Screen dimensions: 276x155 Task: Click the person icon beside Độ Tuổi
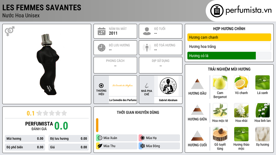point(147,31)
